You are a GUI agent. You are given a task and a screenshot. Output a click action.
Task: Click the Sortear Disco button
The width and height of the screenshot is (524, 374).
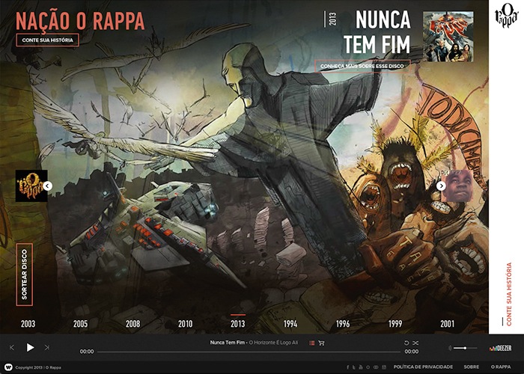pos(25,275)
